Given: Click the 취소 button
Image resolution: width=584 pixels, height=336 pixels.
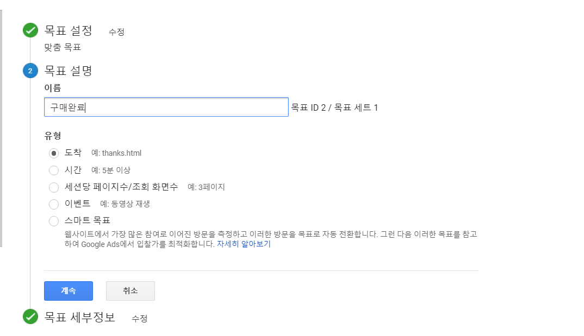Looking at the screenshot, I should point(131,290).
